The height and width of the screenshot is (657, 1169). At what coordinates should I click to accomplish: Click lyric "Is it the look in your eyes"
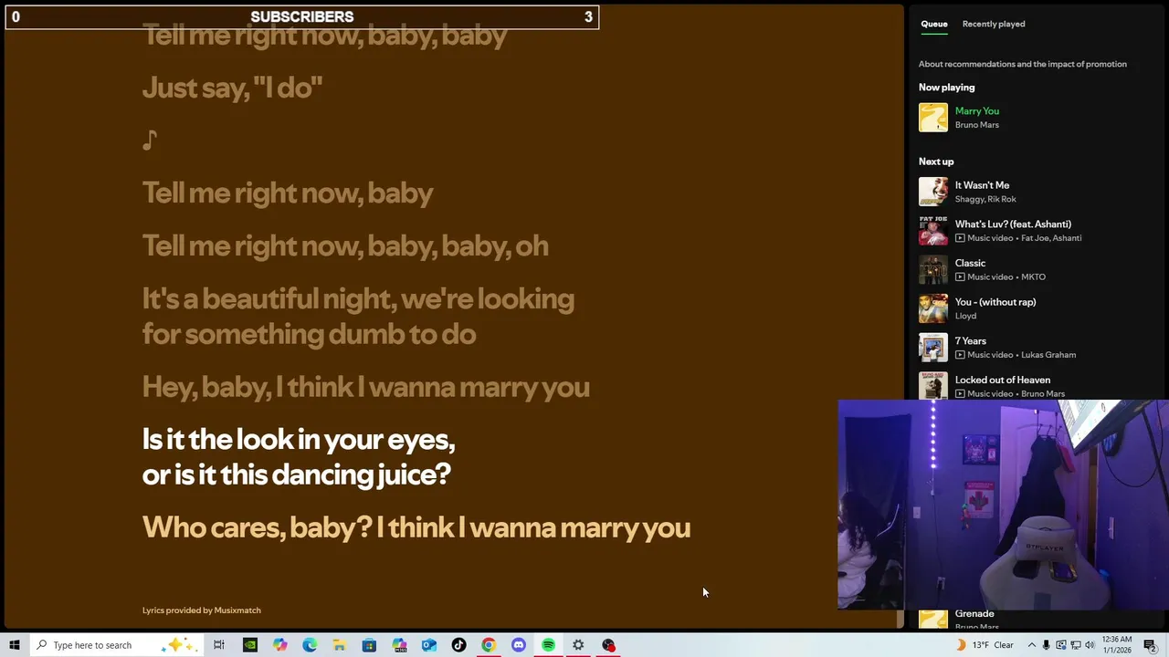click(x=299, y=457)
